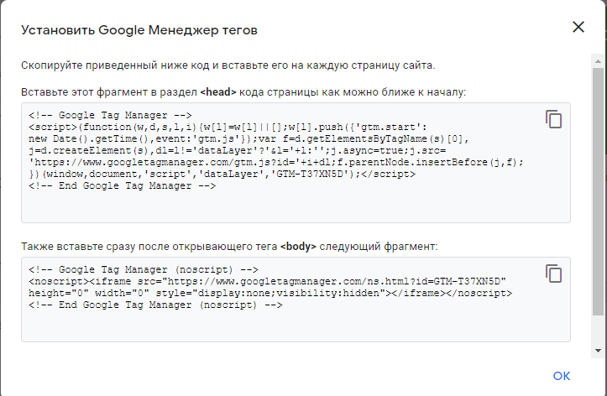The width and height of the screenshot is (607, 396).
Task: Click inside the noscript snippet code box
Action: point(296,300)
